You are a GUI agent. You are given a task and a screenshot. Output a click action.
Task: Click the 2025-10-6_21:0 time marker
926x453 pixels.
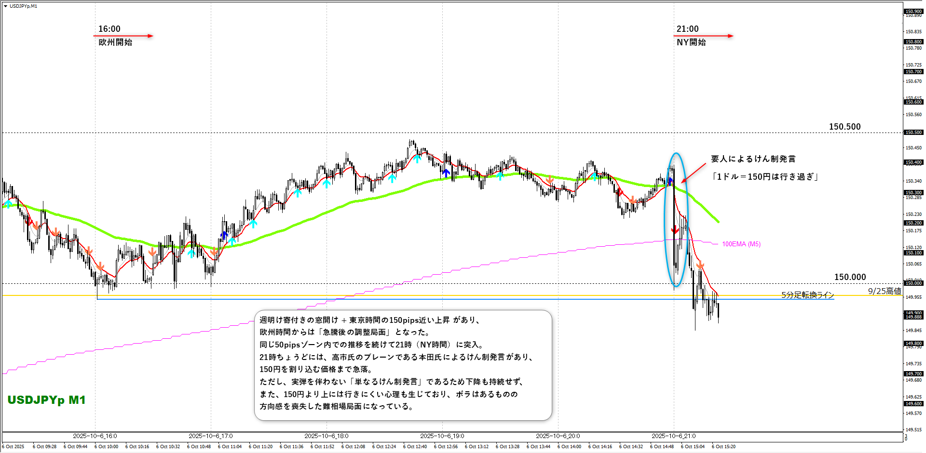[x=674, y=436]
